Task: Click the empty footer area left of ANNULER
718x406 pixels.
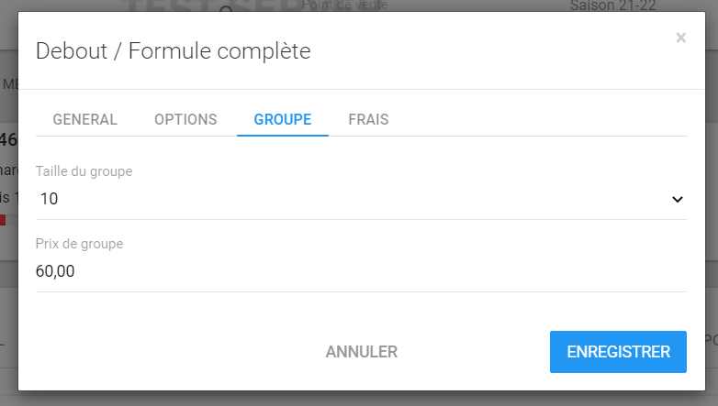Action: [x=165, y=352]
